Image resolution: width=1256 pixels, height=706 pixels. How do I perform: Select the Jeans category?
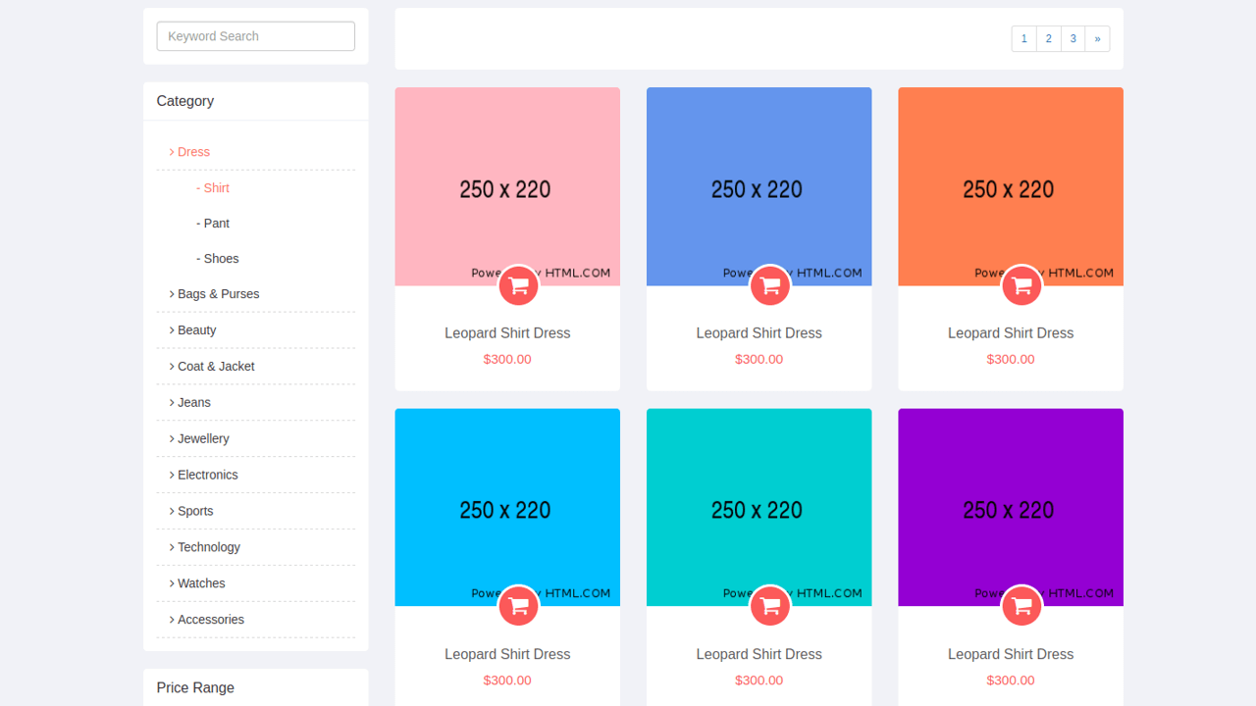tap(192, 402)
